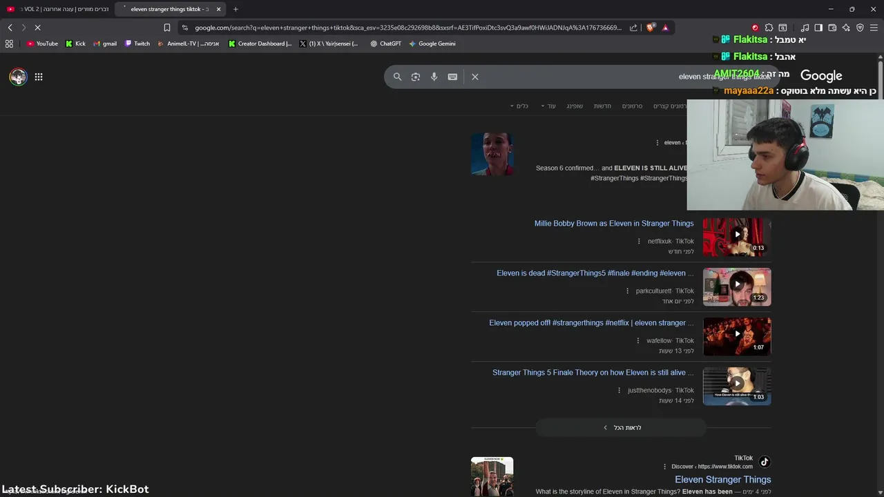Image resolution: width=884 pixels, height=497 pixels.
Task: Expand the עוד more dropdown
Action: point(548,106)
